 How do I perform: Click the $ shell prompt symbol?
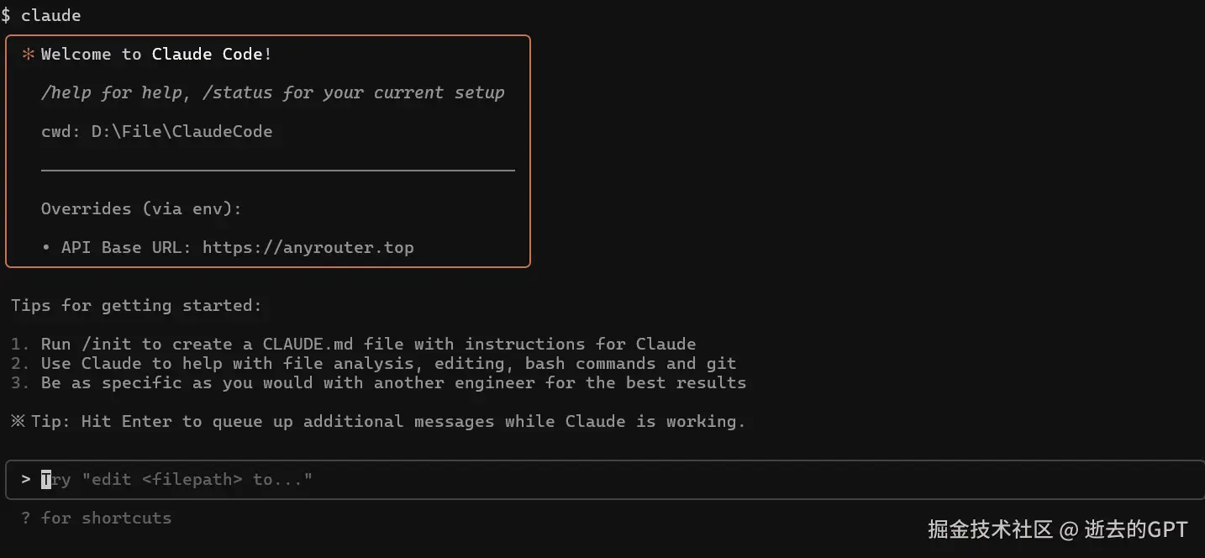(6, 15)
